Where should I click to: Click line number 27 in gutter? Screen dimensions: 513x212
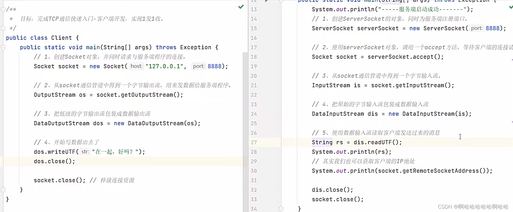point(254,142)
